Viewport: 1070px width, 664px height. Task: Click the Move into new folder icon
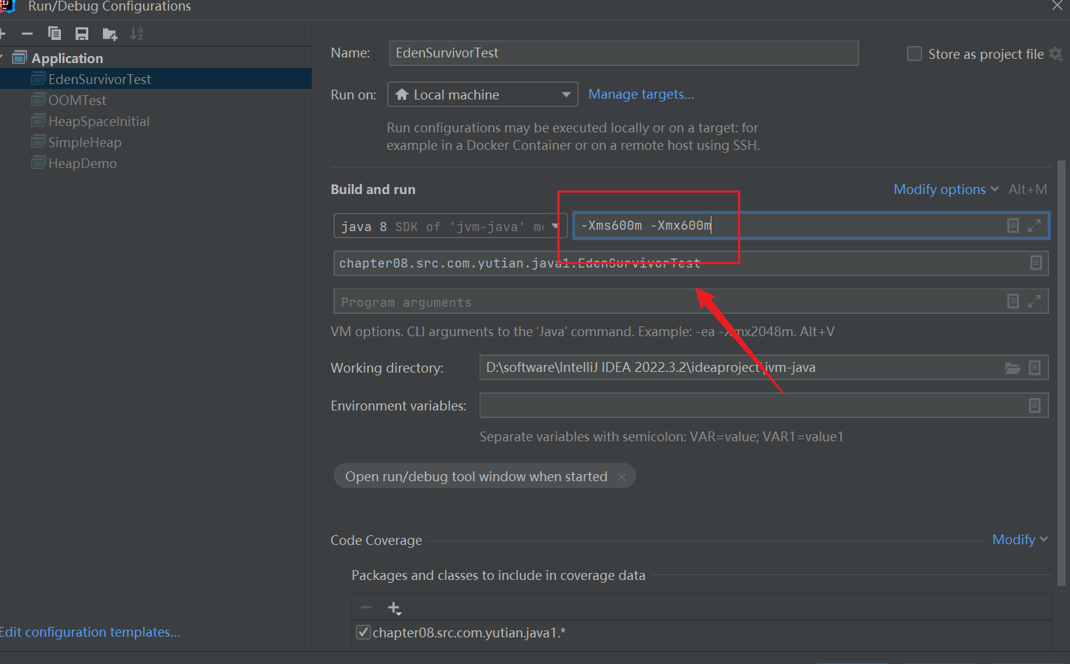[x=110, y=34]
